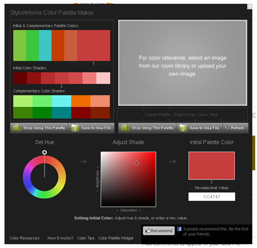The image size is (257, 248).
Task: Pick the light cyan complementary shade
Action: pyautogui.click(x=62, y=101)
